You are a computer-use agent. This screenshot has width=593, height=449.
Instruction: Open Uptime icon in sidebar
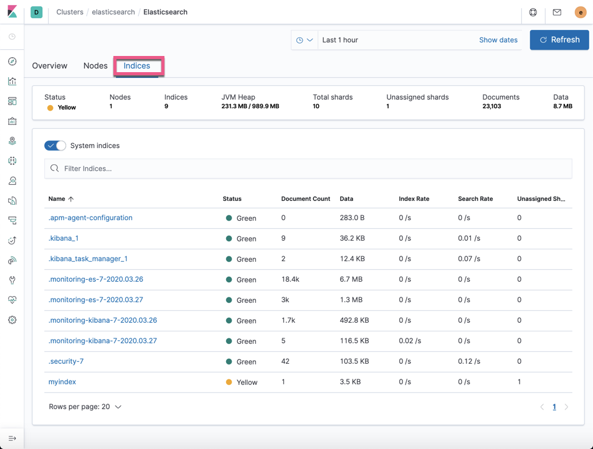click(x=12, y=241)
